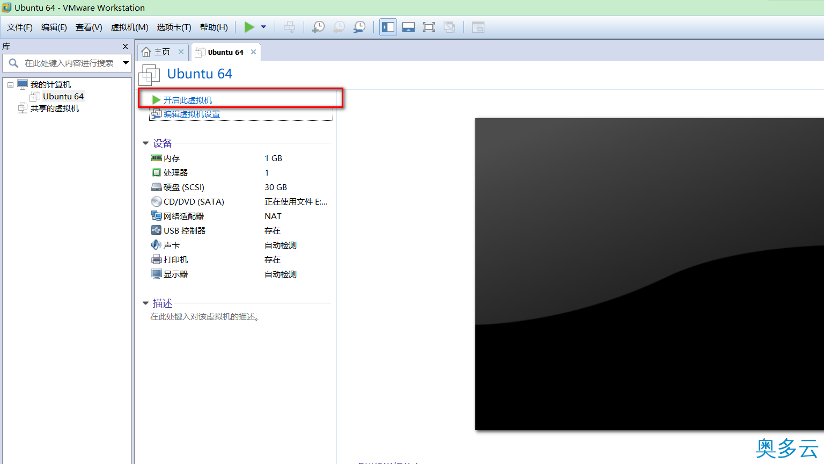This screenshot has width=824, height=464.
Task: Open the library search dropdown arrow
Action: click(126, 63)
